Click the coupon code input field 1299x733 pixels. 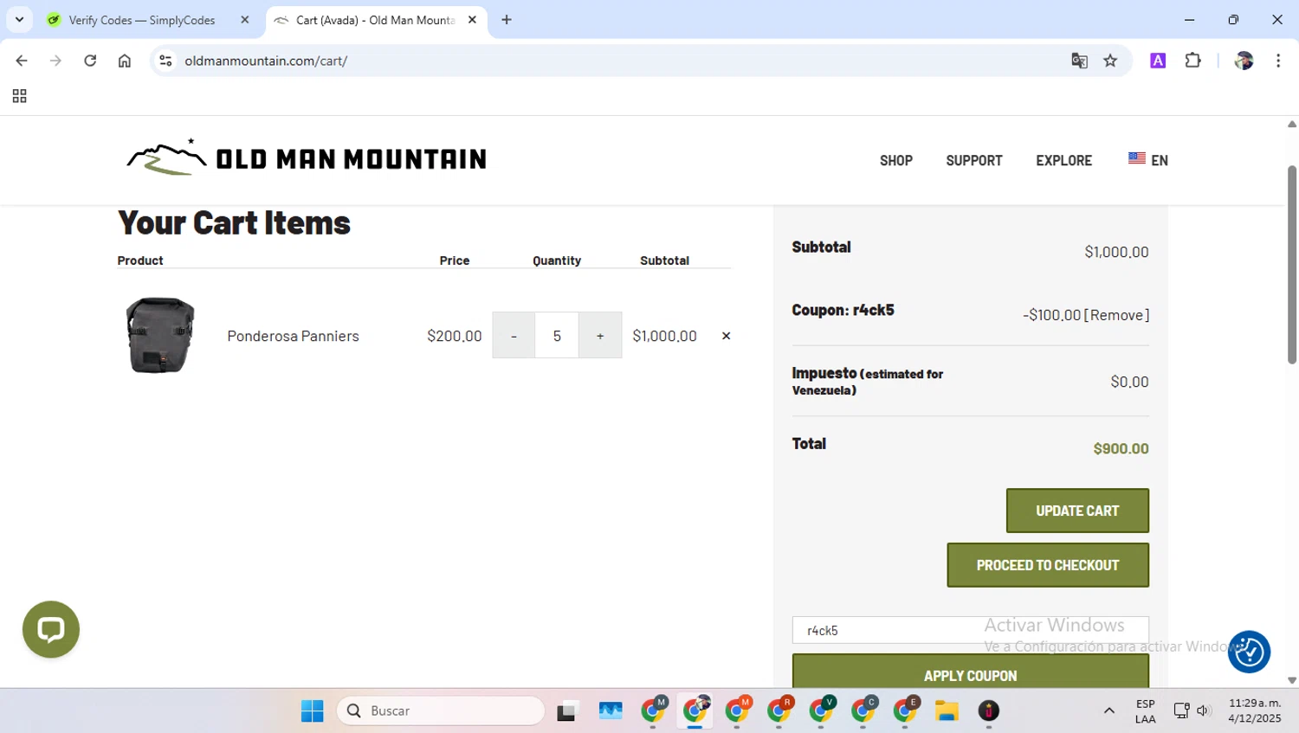(x=970, y=630)
